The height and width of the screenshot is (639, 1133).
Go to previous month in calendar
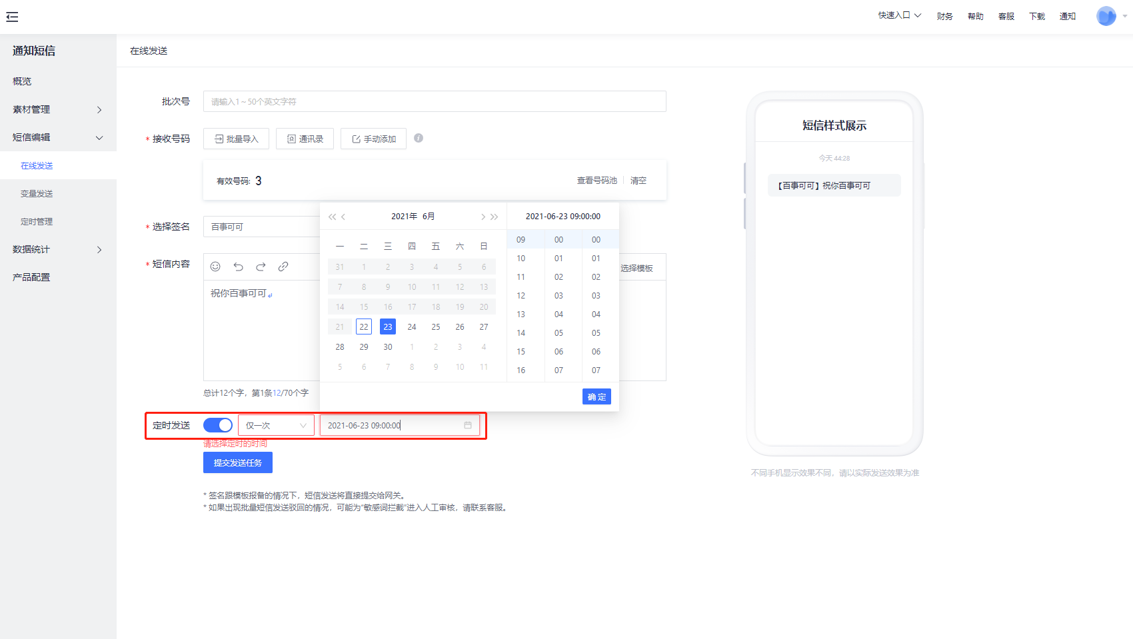[343, 217]
